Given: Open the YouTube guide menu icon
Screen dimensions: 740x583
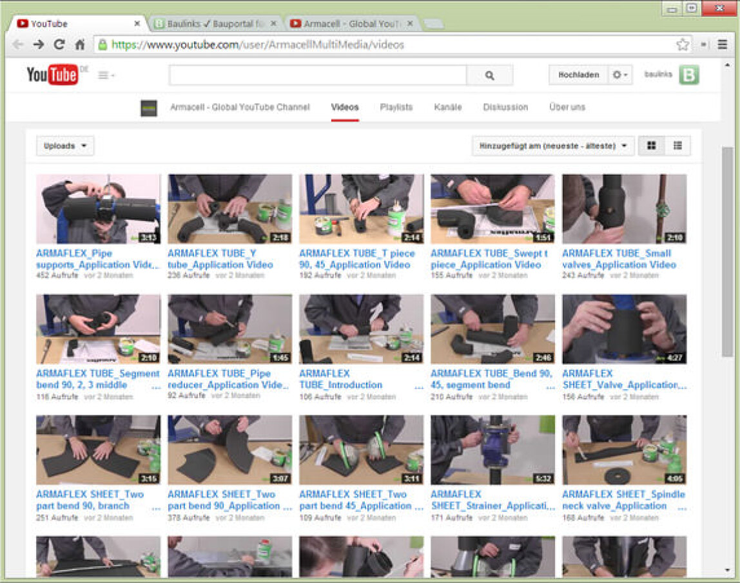Looking at the screenshot, I should click(x=106, y=75).
